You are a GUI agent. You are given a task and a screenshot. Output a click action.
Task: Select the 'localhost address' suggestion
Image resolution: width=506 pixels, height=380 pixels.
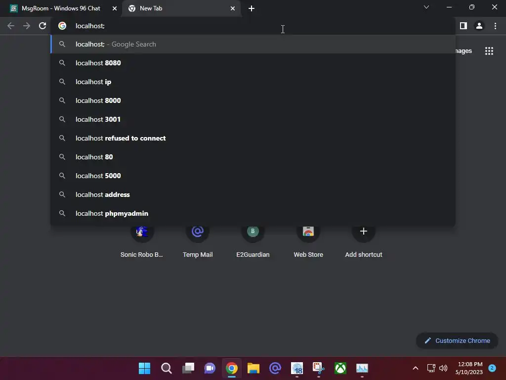click(x=253, y=194)
